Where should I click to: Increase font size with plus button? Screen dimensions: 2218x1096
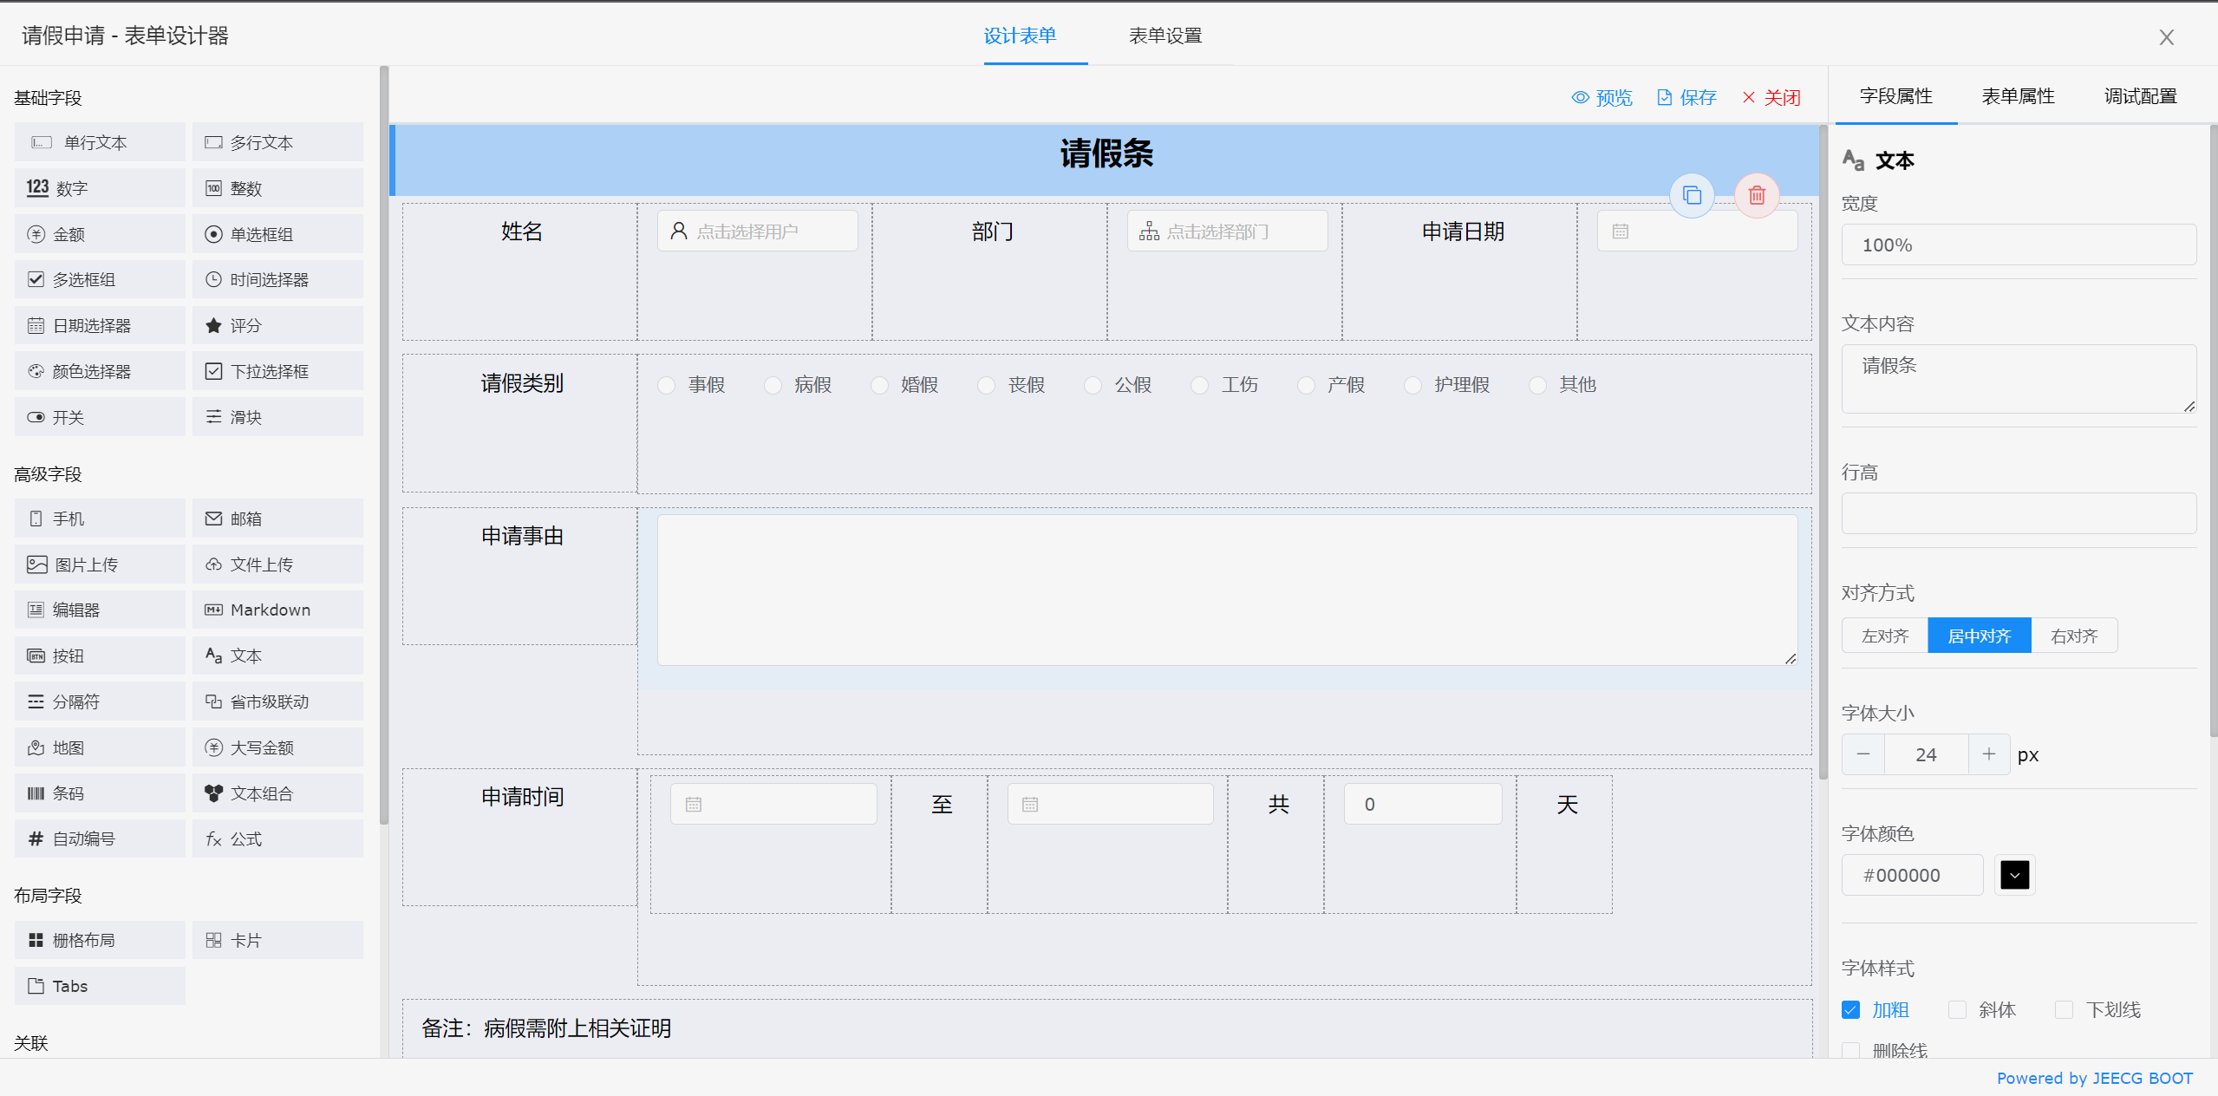[x=1989, y=754]
